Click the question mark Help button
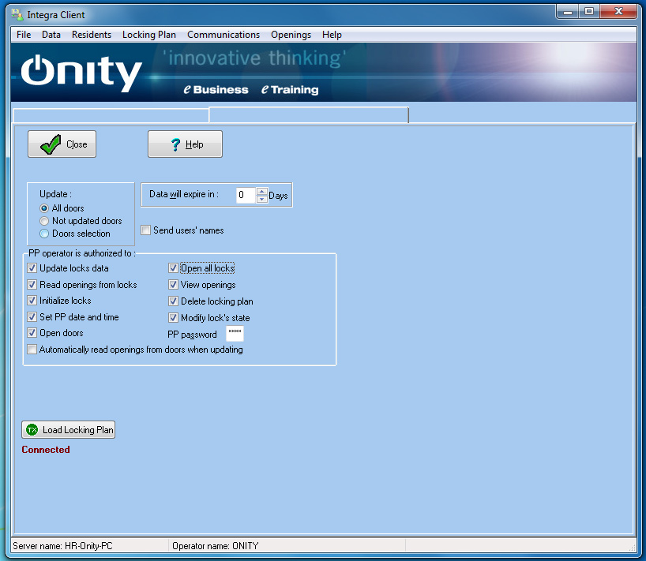This screenshot has width=646, height=561. pos(185,144)
